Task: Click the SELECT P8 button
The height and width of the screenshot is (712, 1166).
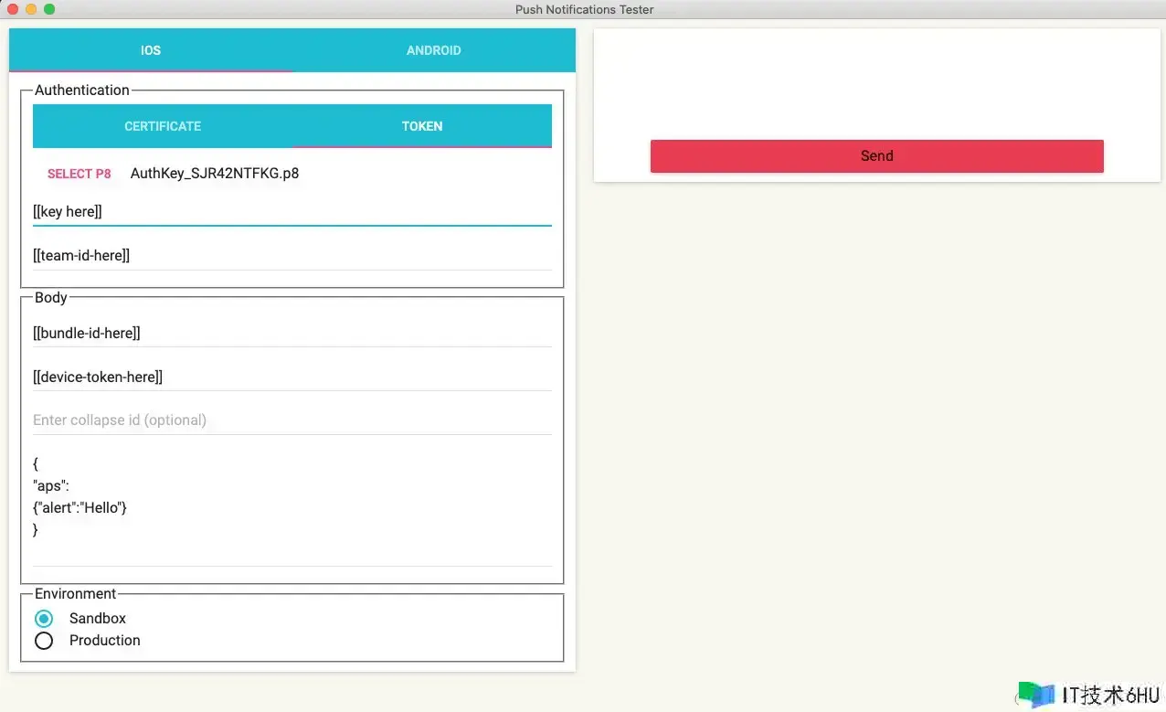Action: (x=79, y=174)
